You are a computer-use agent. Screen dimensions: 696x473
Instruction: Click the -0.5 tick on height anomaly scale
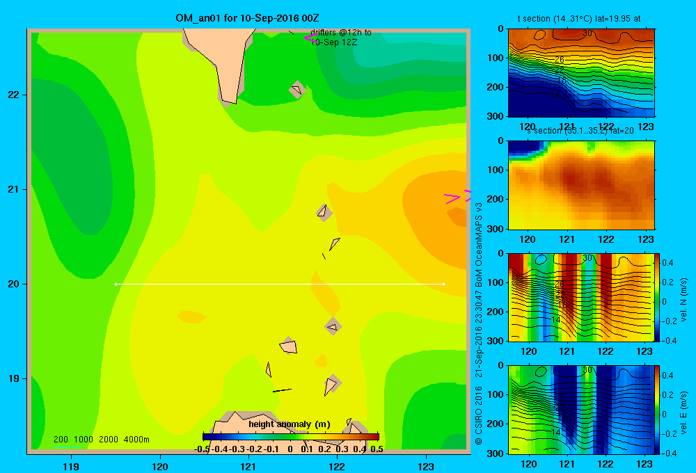click(202, 449)
